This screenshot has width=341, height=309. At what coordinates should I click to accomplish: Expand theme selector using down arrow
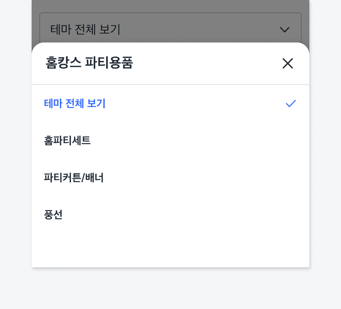coord(284,30)
